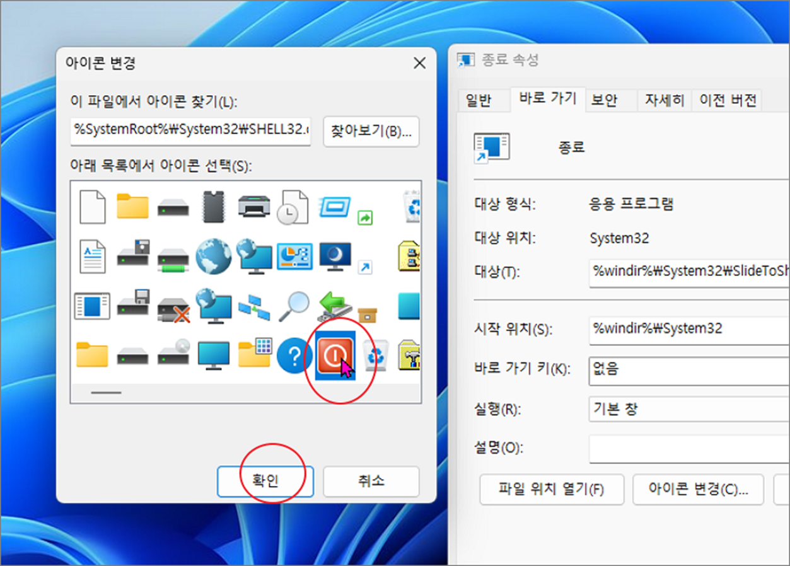
Task: Click the 확인 button in icon dialog
Action: 265,482
